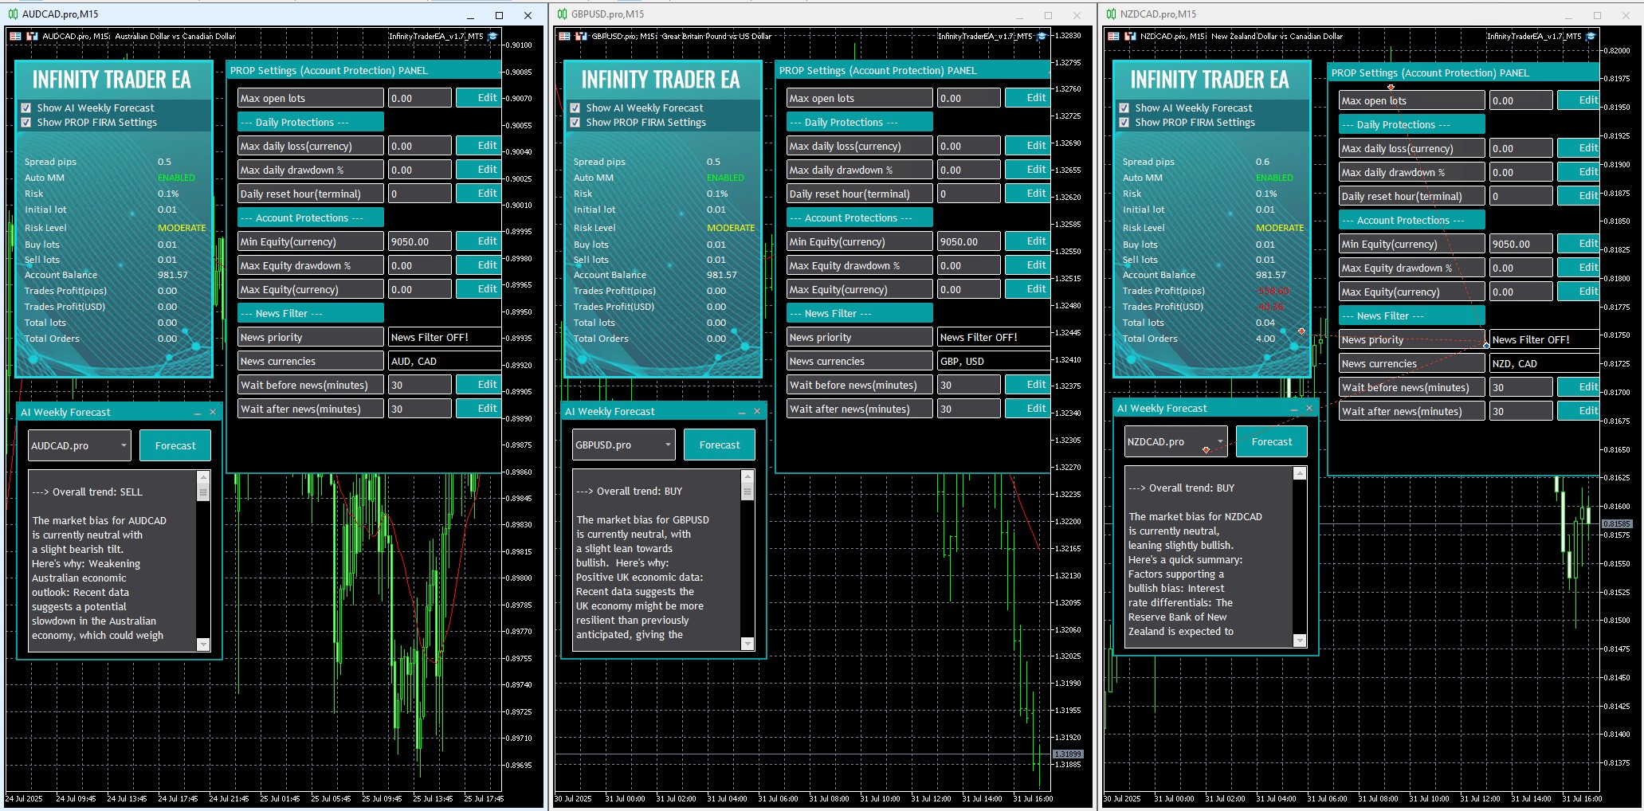Open the AUDCAD.pro symbol dropdown
1644x811 pixels.
point(124,445)
